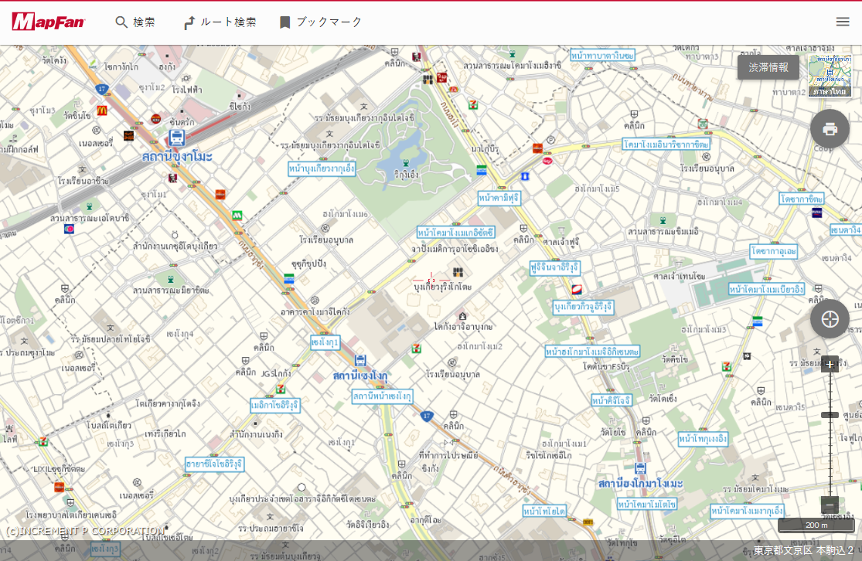Click the 200 m scale bar
Viewport: 862px width, 561px height.
[816, 525]
